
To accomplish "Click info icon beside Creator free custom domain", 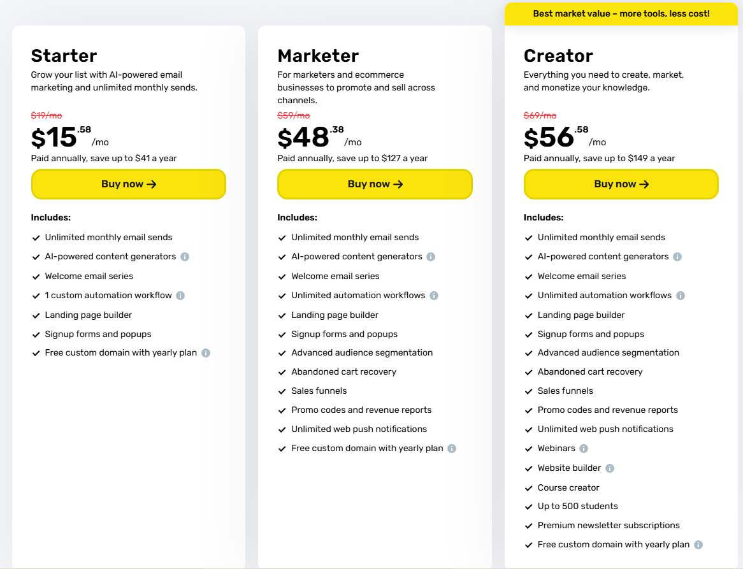I will (698, 545).
